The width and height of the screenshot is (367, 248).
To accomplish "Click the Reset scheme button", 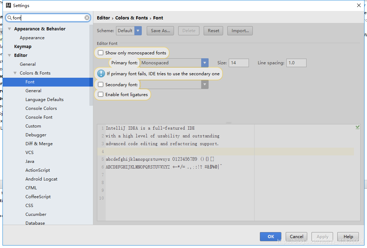I will (x=214, y=31).
